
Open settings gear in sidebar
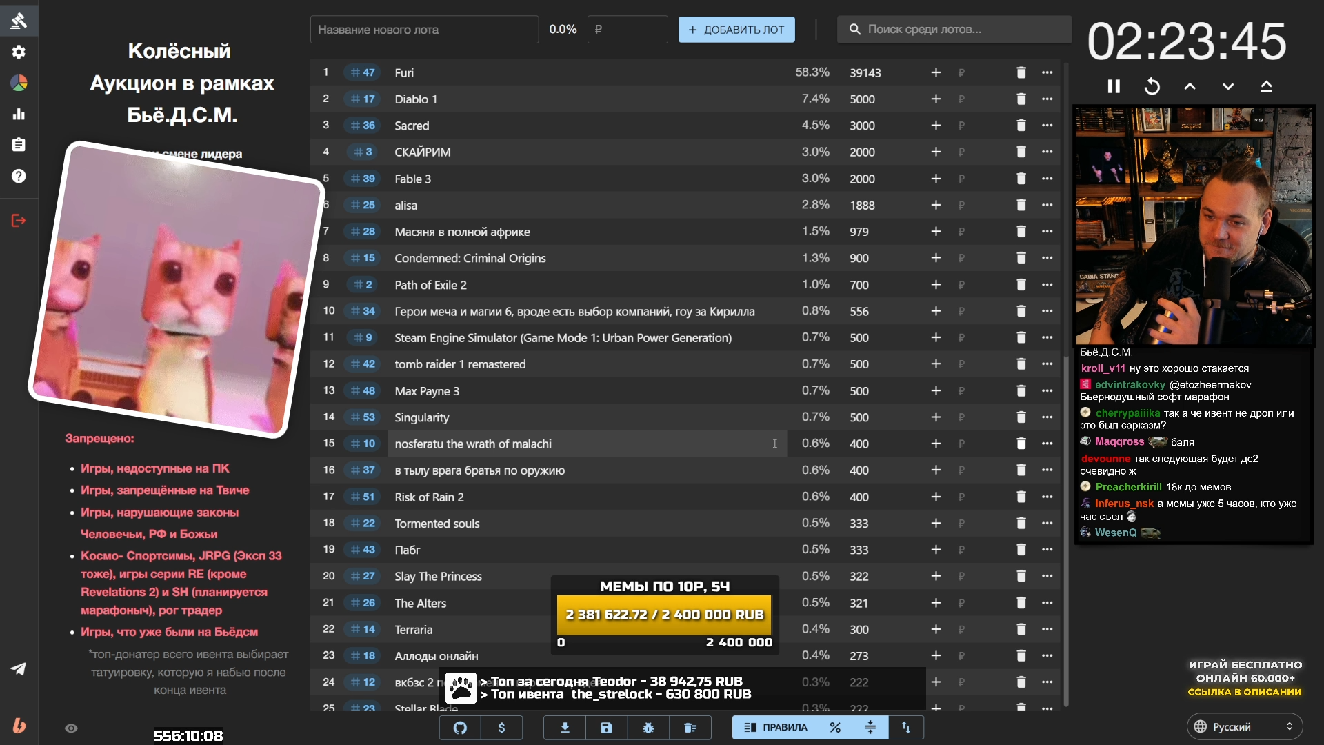click(x=19, y=52)
